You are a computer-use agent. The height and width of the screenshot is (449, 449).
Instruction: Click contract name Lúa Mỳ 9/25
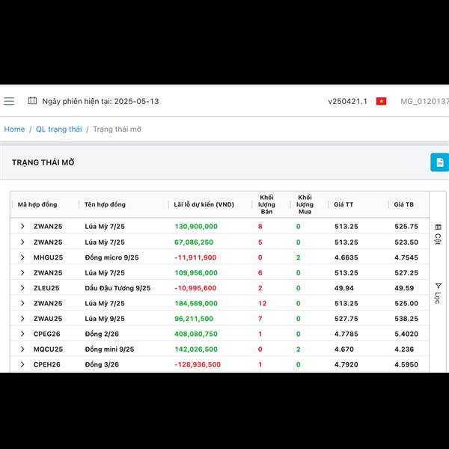(x=105, y=319)
